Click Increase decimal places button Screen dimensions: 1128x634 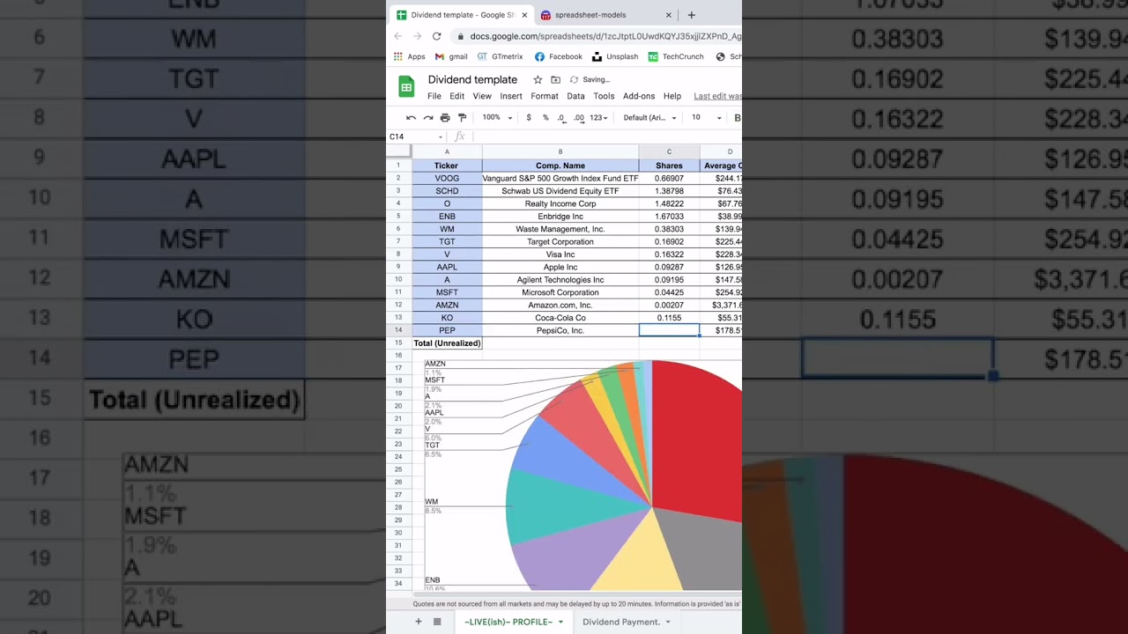579,117
